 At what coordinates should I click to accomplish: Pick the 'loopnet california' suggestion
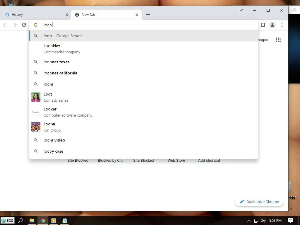click(144, 73)
